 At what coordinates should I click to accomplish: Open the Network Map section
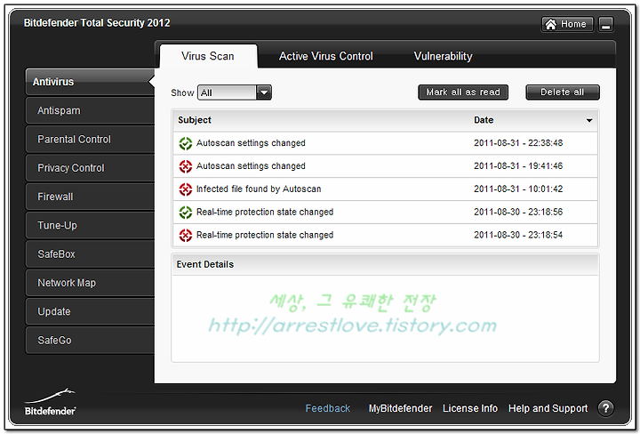point(90,283)
